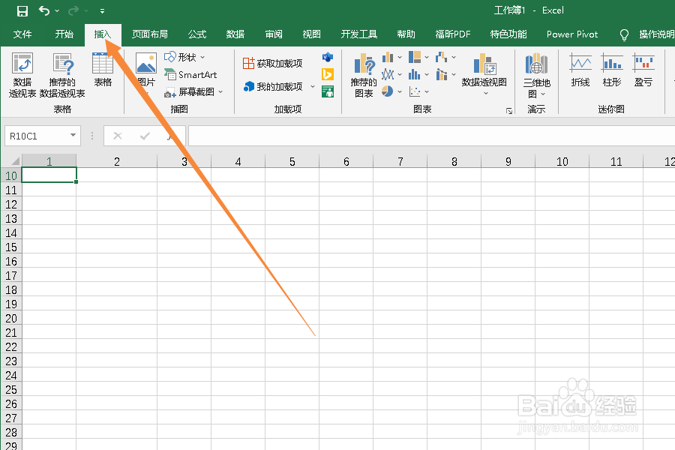Viewport: 675px width, 450px height.
Task: Expand the scatter chart dropdown arrow
Action: click(x=427, y=91)
